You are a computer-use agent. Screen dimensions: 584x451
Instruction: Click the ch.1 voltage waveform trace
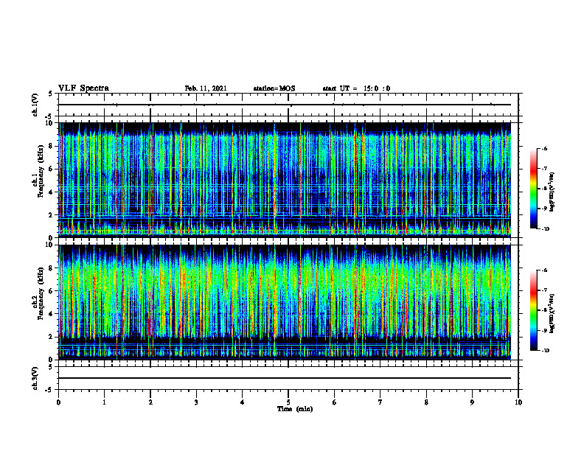tap(285, 105)
